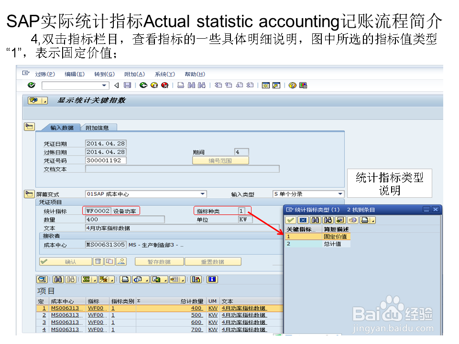This screenshot has width=459, height=344.
Task: Open the command field dropdown arrow
Action: click(x=104, y=86)
